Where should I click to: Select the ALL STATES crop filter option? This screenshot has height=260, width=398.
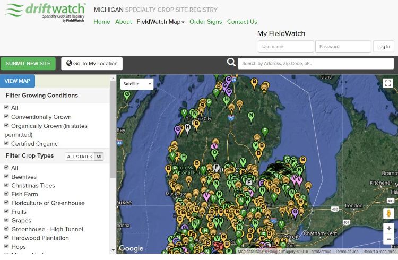(79, 157)
